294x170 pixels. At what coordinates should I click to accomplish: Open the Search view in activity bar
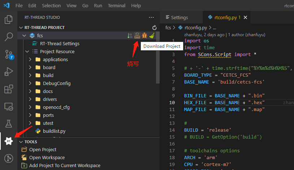pyautogui.click(x=8, y=37)
